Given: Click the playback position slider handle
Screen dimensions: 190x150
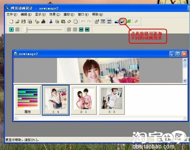Looking at the screenshot, I should (x=26, y=30).
